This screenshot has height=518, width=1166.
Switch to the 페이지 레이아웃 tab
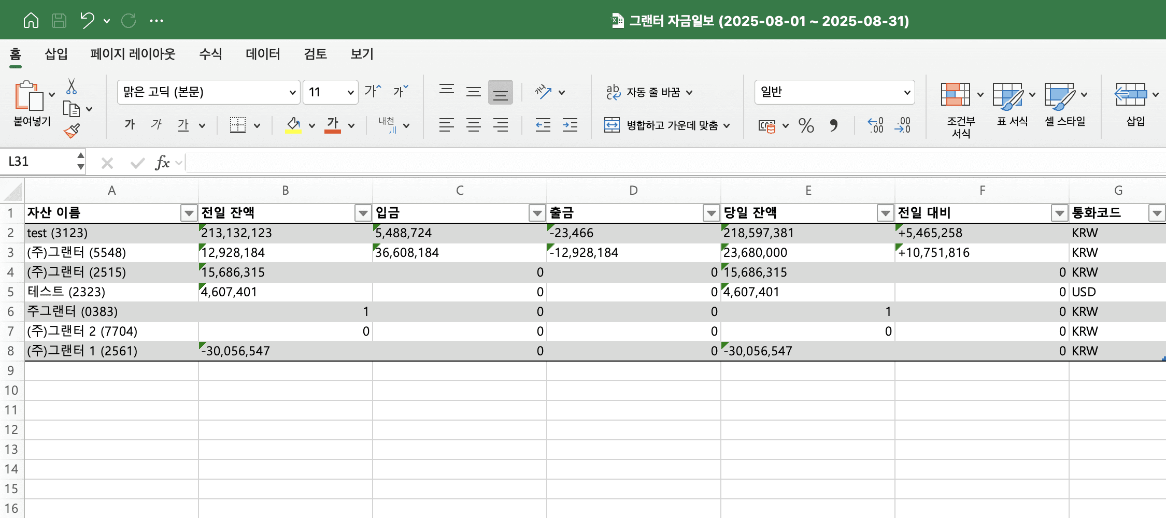click(133, 54)
